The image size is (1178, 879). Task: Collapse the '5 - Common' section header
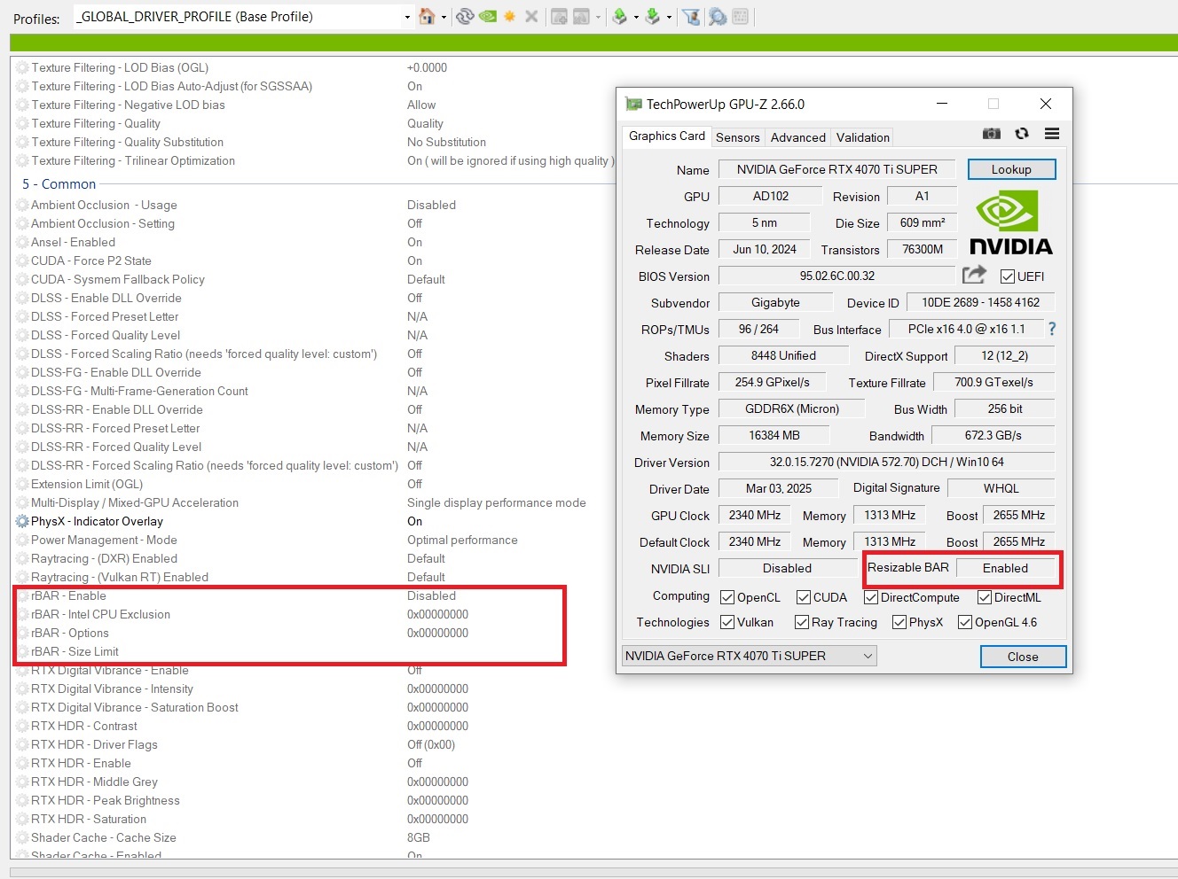[x=59, y=184]
